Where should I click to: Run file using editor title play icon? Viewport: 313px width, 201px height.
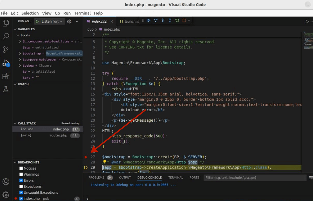(x=307, y=22)
